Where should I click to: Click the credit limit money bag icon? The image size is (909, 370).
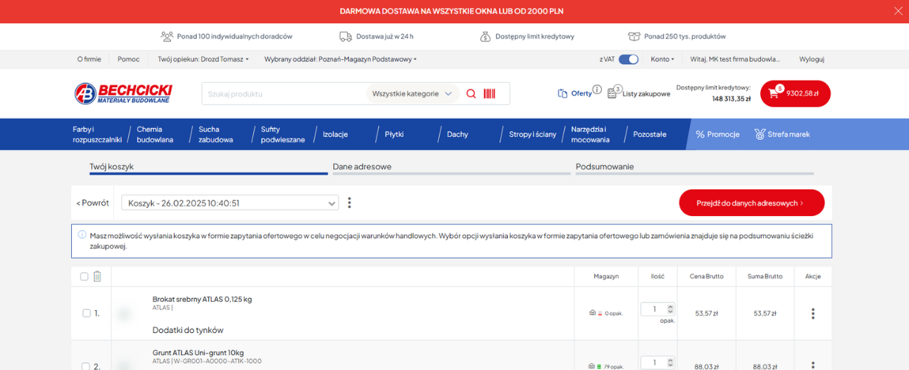[x=486, y=36]
